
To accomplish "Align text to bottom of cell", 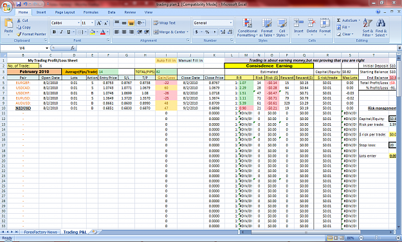I will coord(131,22).
